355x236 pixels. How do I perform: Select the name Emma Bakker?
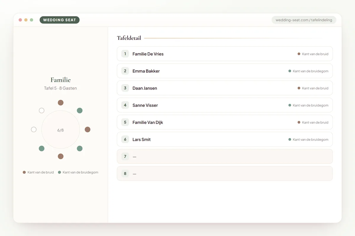146,71
